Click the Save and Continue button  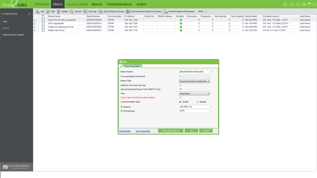(171, 130)
